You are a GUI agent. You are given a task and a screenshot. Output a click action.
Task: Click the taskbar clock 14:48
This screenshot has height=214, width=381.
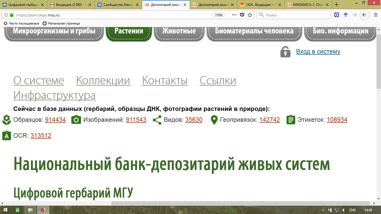(368, 210)
